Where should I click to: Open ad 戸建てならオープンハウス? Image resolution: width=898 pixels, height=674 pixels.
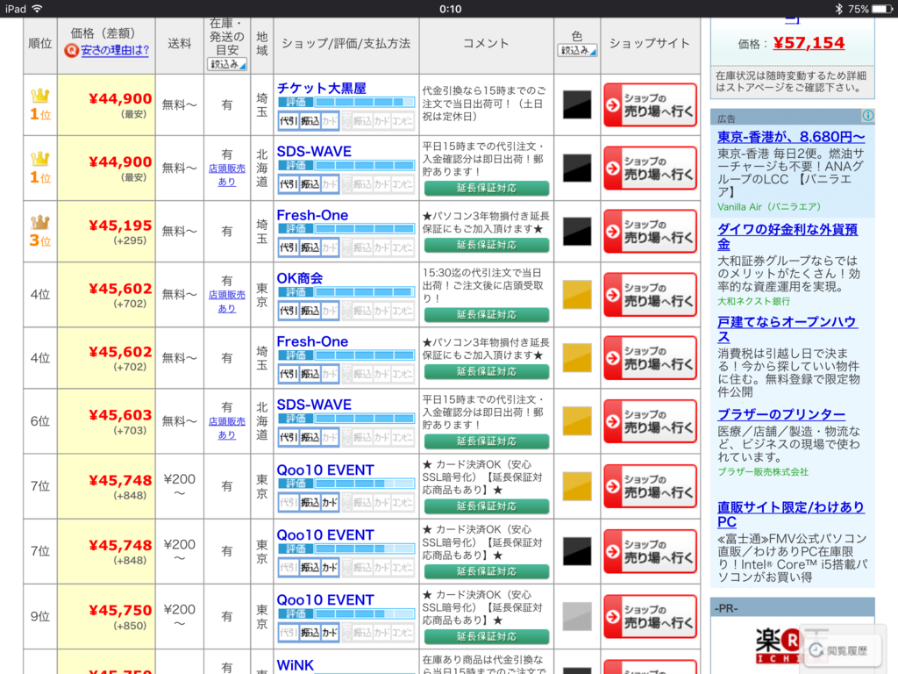point(787,329)
